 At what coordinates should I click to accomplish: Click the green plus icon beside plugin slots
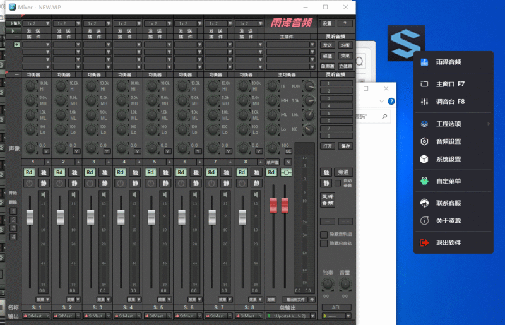17,45
